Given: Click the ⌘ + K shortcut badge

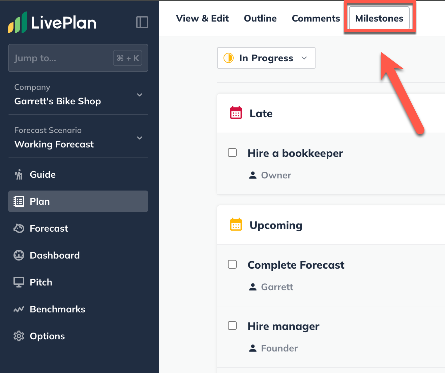Looking at the screenshot, I should [x=128, y=58].
